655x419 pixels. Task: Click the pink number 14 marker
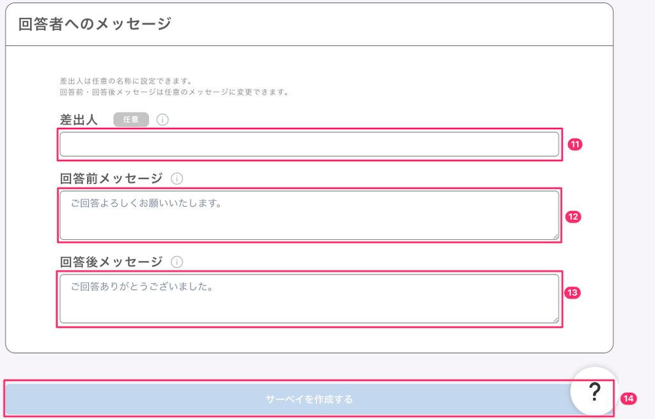(x=628, y=399)
